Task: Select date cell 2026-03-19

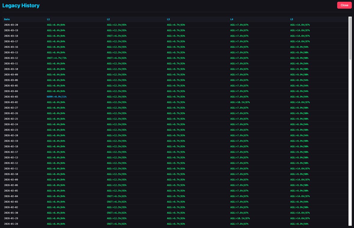Action: (11, 30)
